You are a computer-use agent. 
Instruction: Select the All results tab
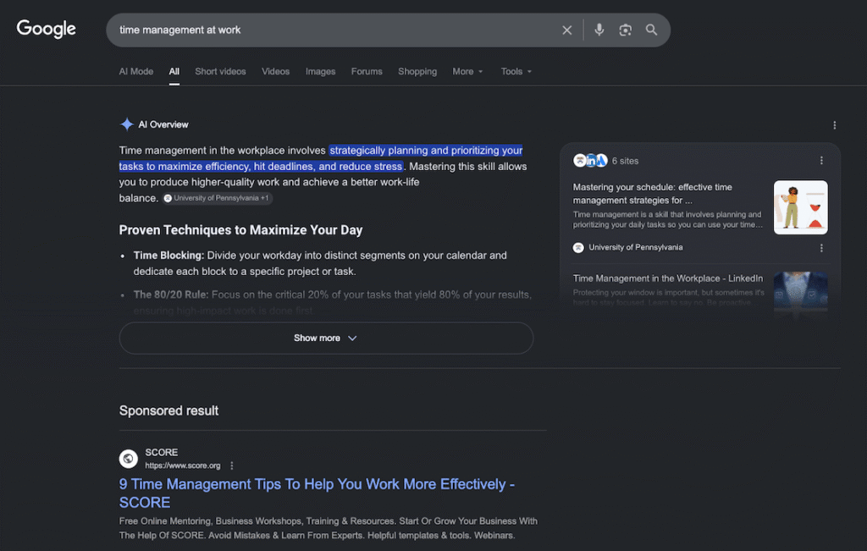[174, 71]
